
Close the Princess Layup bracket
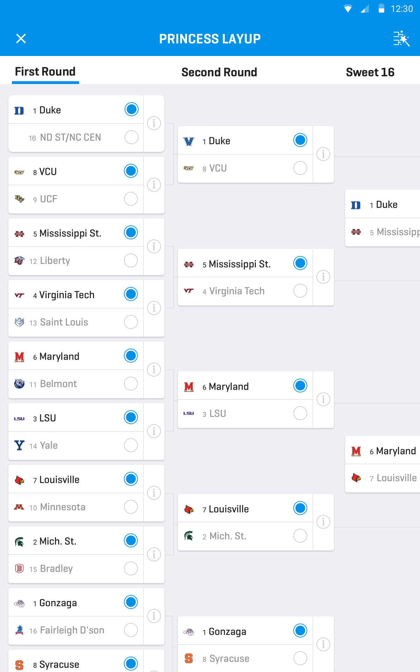(x=21, y=38)
